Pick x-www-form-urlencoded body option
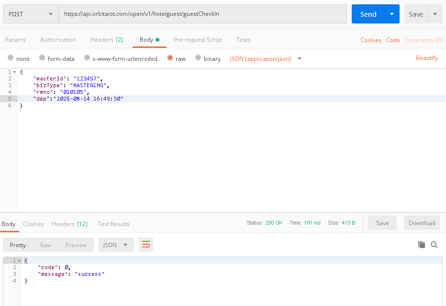The width and height of the screenshot is (446, 306). (x=87, y=58)
